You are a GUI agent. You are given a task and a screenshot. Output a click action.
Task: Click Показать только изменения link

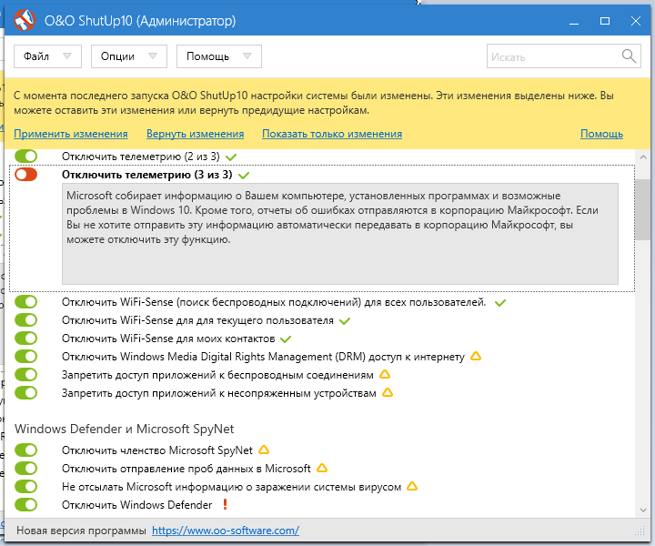[332, 134]
